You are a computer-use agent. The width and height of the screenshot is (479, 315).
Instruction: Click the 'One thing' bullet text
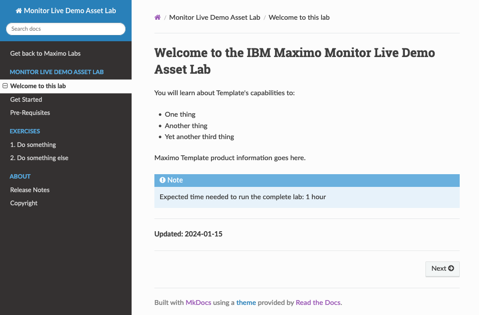coord(180,115)
